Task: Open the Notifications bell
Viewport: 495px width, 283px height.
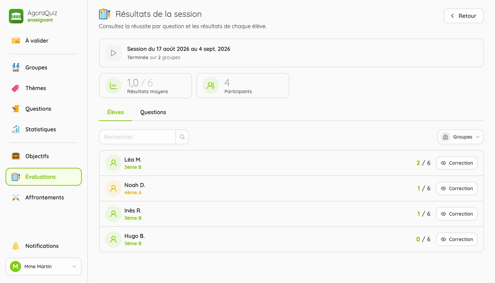Action: (44, 246)
